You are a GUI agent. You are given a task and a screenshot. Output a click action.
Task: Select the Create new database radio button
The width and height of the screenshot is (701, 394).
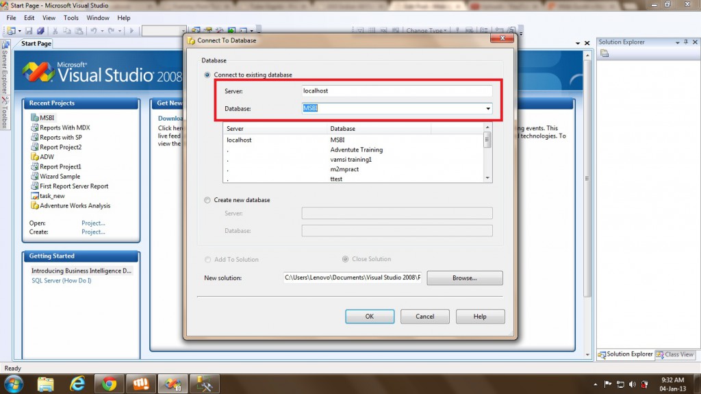click(x=208, y=200)
